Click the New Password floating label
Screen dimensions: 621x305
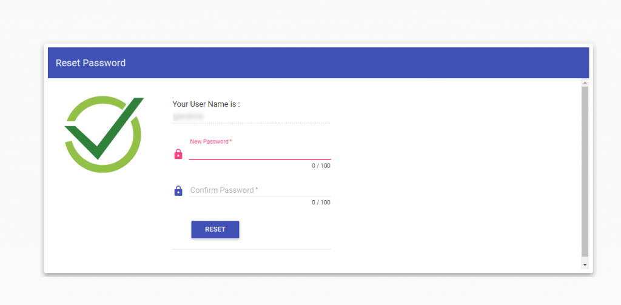pos(210,141)
